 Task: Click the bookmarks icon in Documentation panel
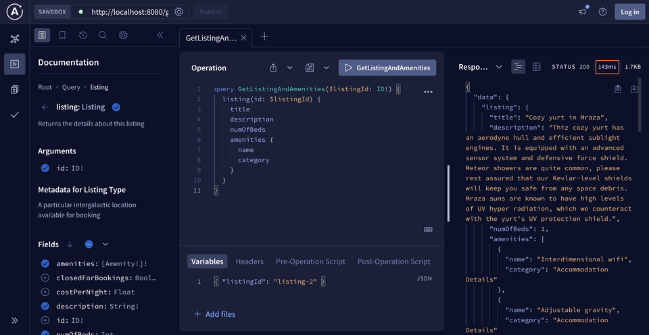click(x=62, y=35)
